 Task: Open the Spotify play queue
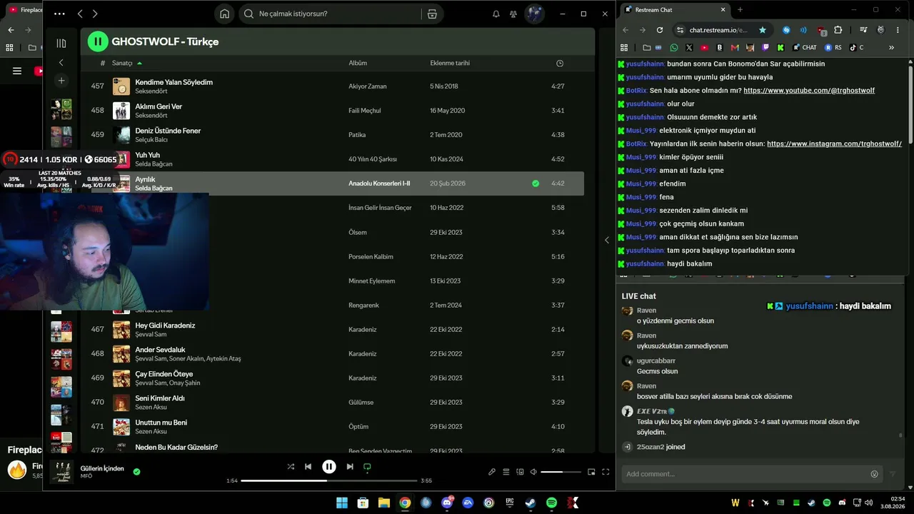[506, 472]
